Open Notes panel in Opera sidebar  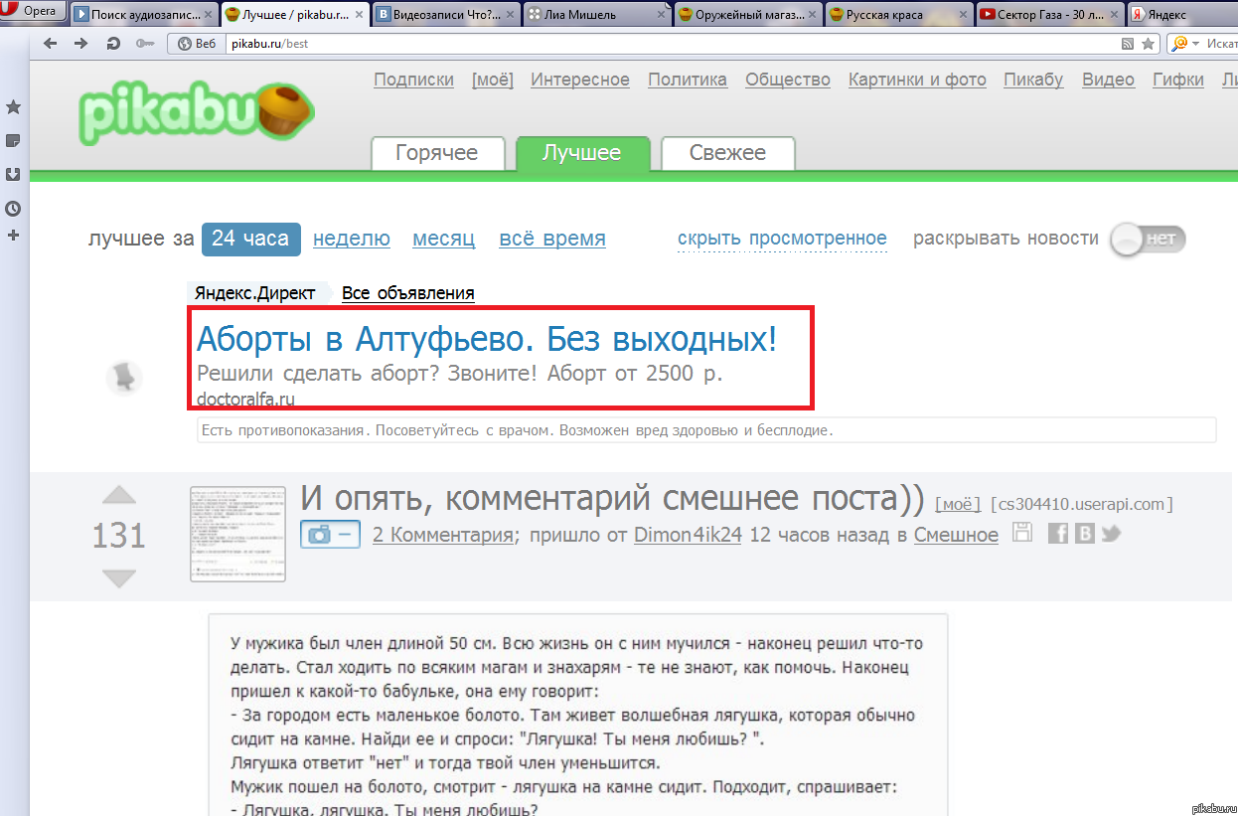coord(14,140)
